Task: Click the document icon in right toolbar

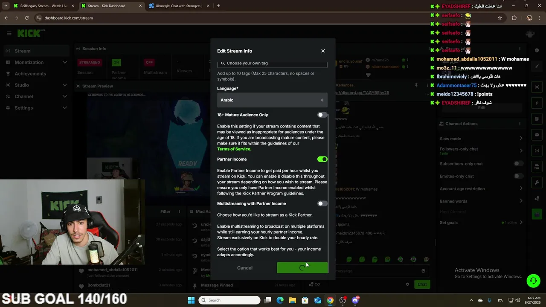Action: tap(537, 119)
